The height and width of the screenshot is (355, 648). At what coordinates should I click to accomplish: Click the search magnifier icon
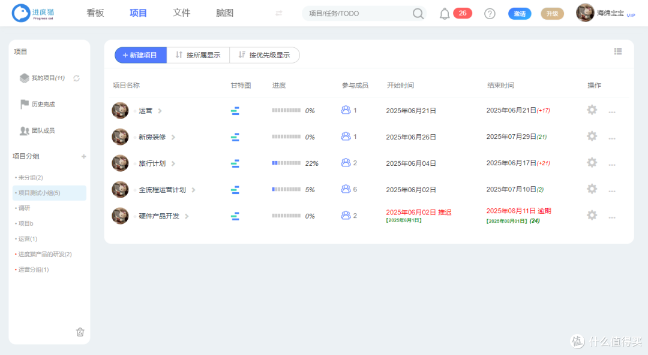click(x=418, y=14)
